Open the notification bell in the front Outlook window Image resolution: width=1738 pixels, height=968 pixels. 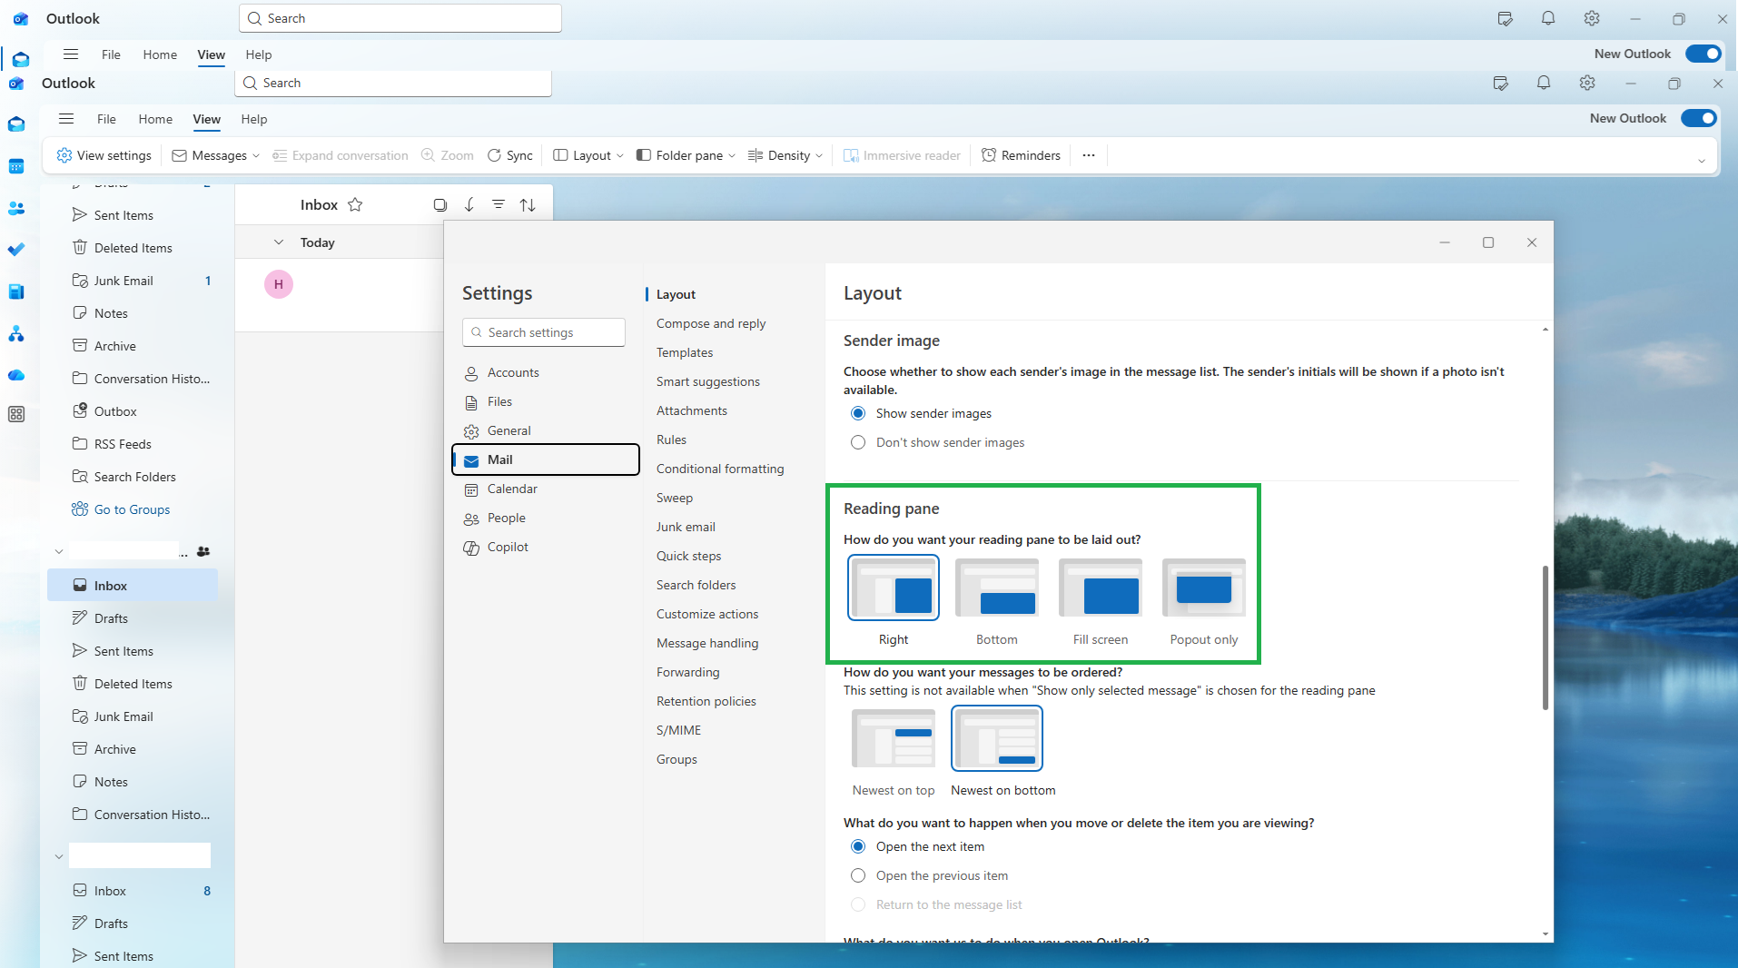(1544, 83)
